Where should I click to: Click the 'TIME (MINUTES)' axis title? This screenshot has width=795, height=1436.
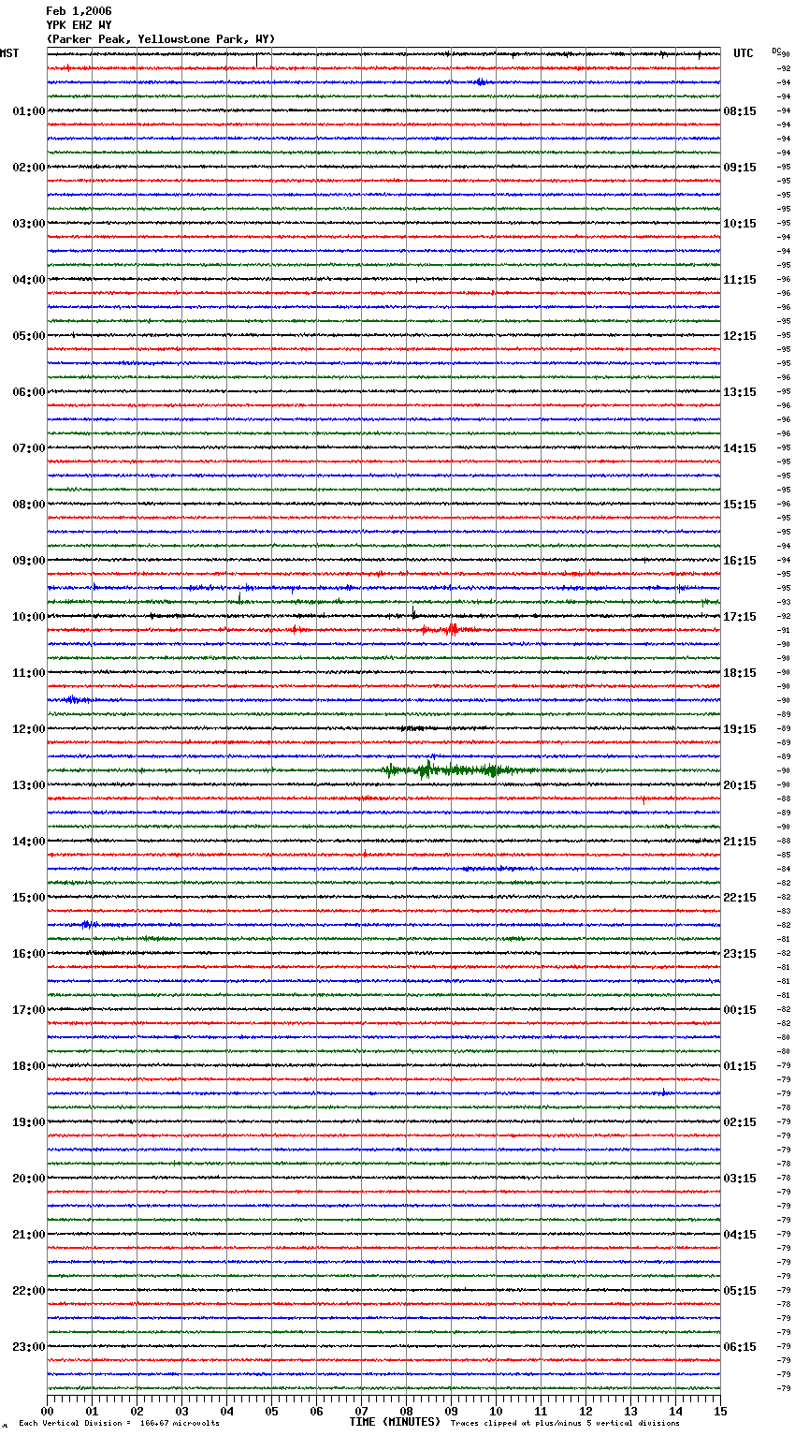click(x=395, y=1422)
